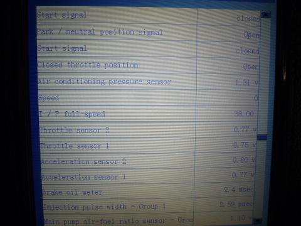The height and width of the screenshot is (226, 301).
Task: Select the Acceleration sensor 1 row
Action: 148,176
